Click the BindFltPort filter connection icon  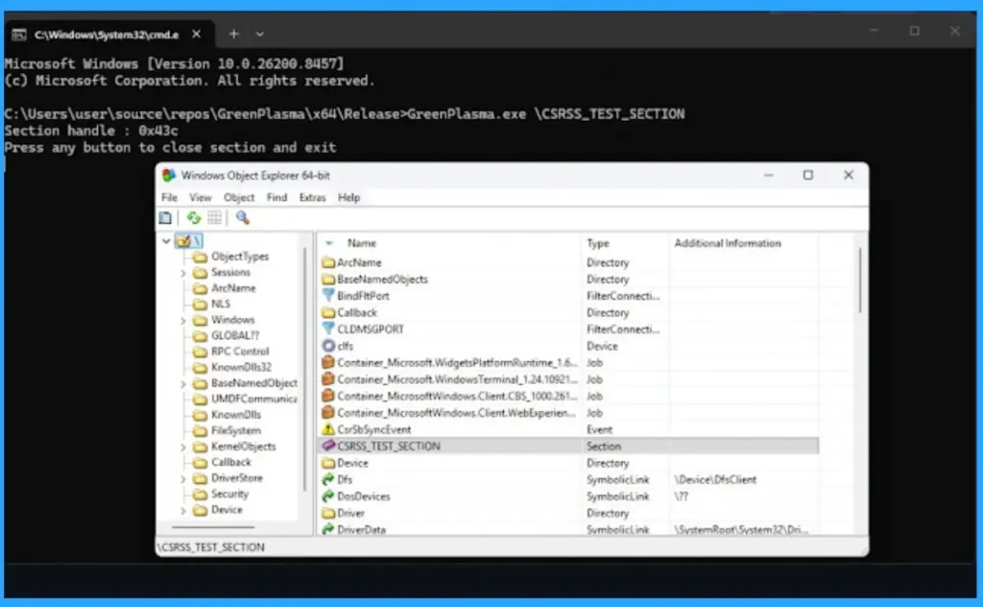[x=328, y=296]
